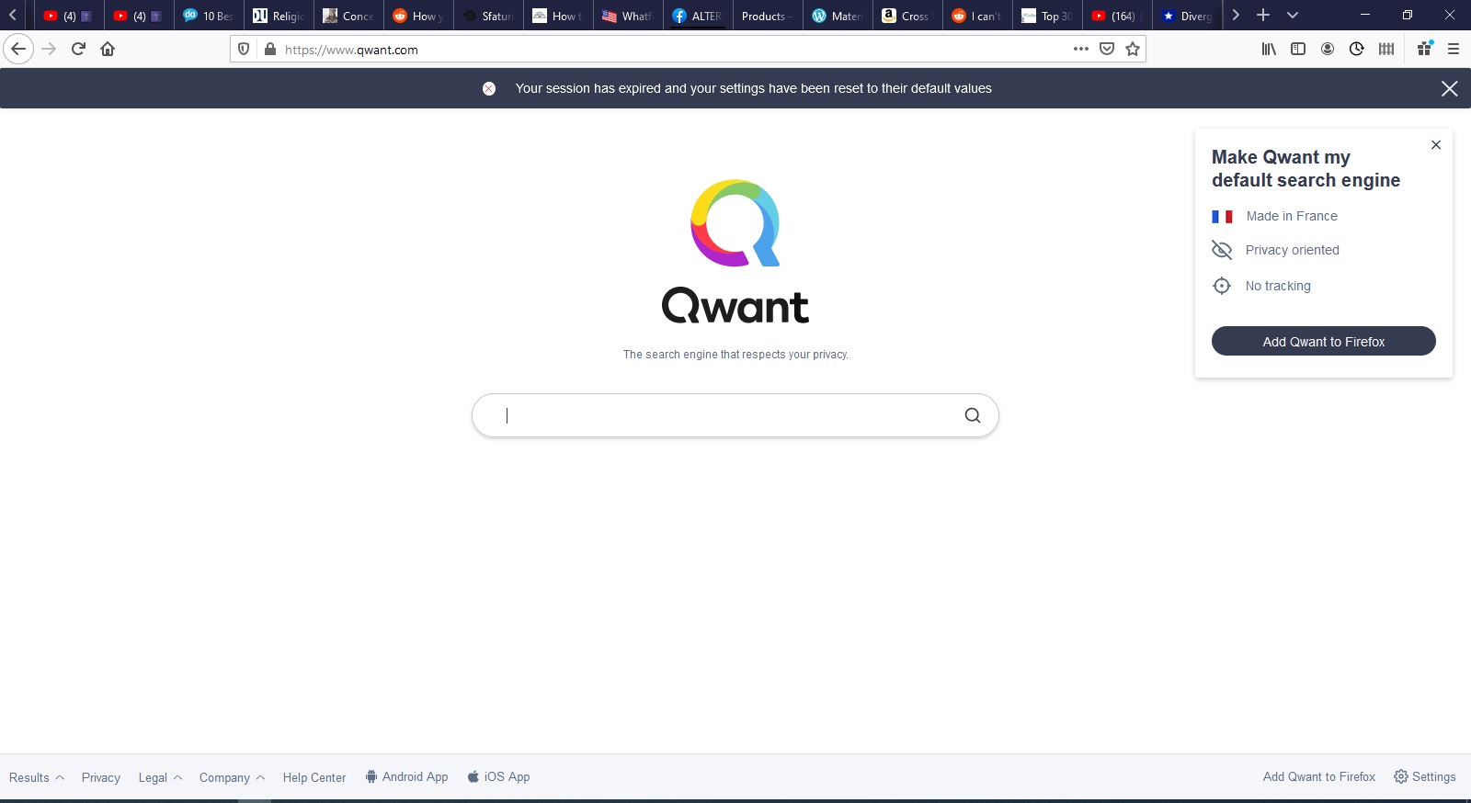Image resolution: width=1471 pixels, height=803 pixels.
Task: Click the "Make Qwant my default search engine" heading
Action: (1306, 168)
